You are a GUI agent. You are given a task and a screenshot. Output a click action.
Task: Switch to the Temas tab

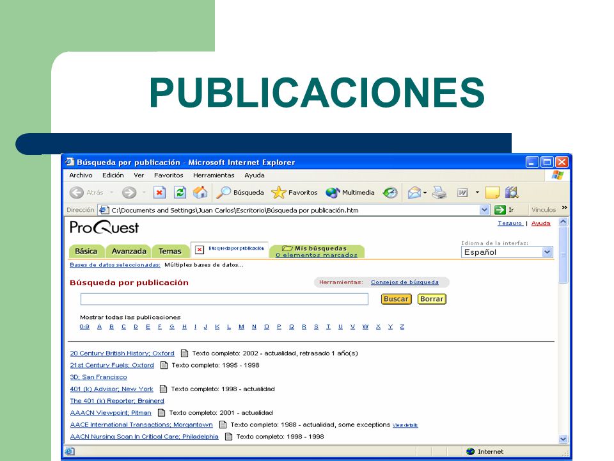tap(170, 251)
